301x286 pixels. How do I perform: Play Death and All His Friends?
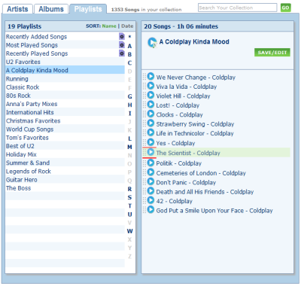pyautogui.click(x=150, y=191)
